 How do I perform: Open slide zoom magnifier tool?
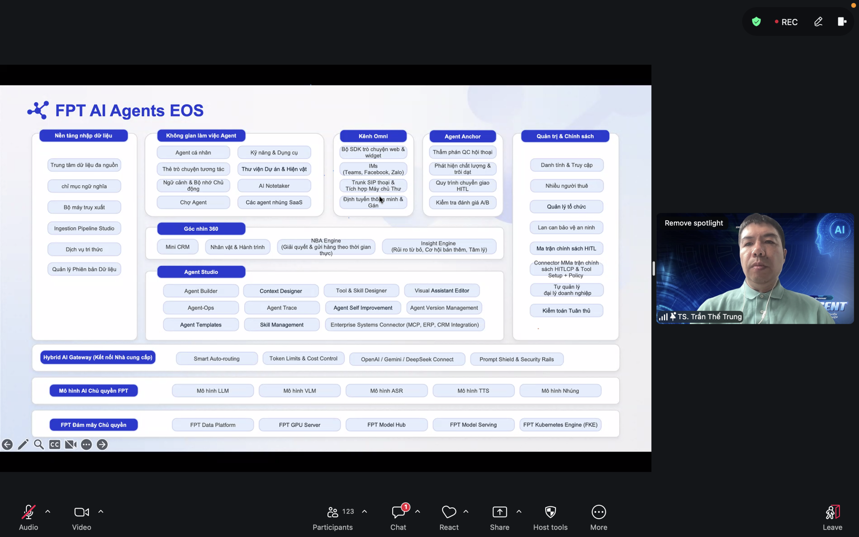39,444
